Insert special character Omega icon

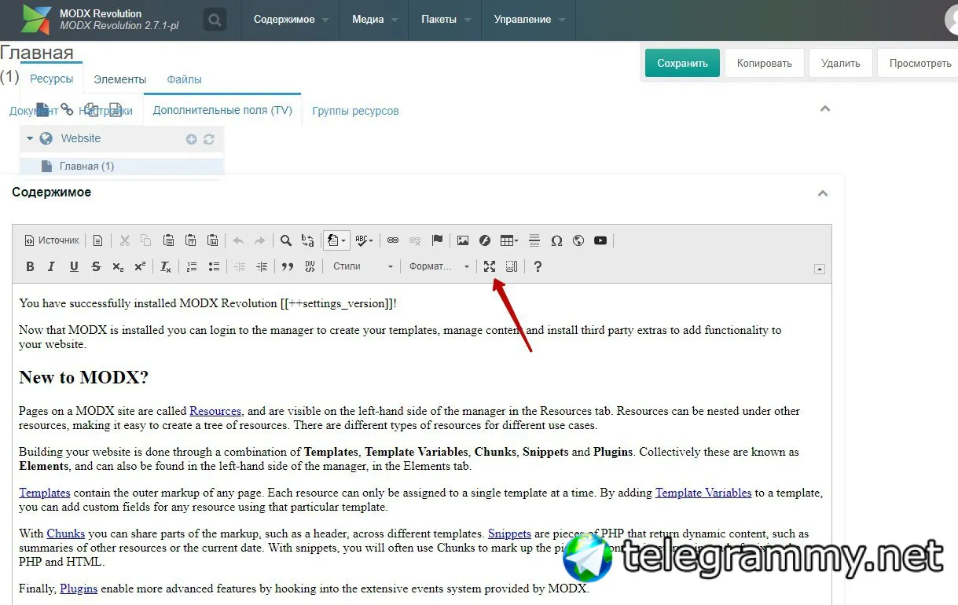pos(556,240)
